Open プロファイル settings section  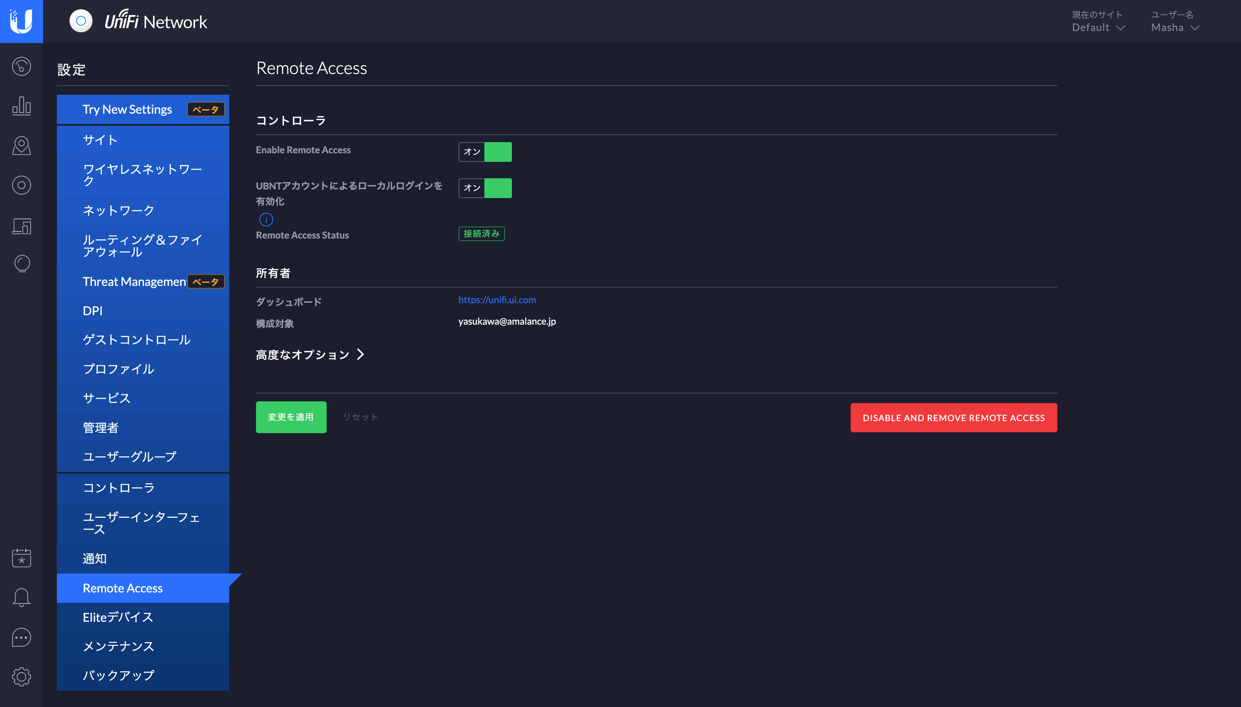pyautogui.click(x=143, y=369)
